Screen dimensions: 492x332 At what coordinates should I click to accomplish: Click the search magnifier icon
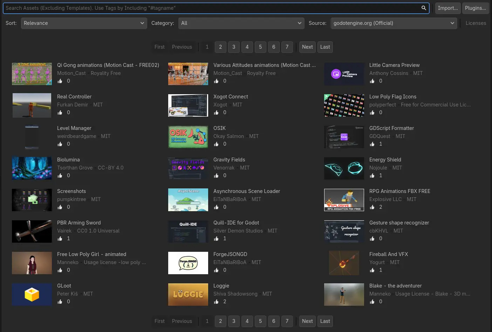pos(424,8)
